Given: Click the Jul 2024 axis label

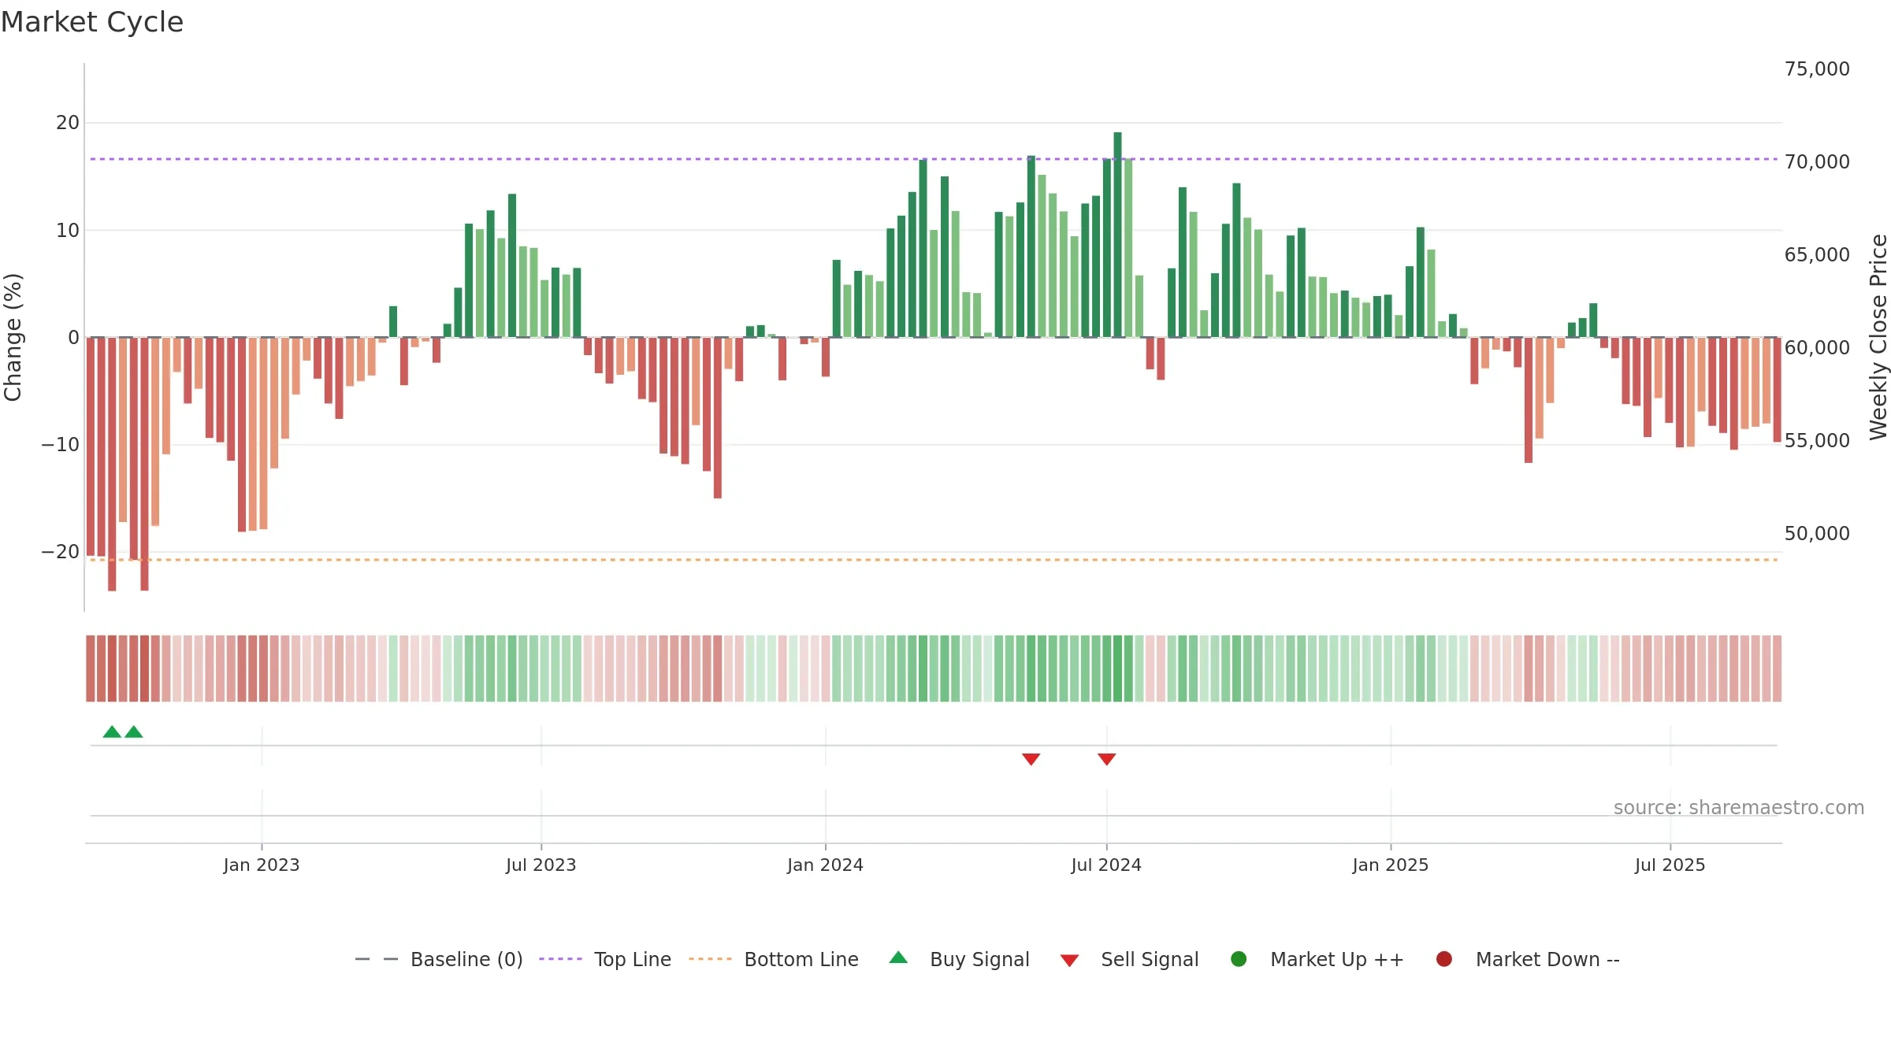Looking at the screenshot, I should [1106, 865].
